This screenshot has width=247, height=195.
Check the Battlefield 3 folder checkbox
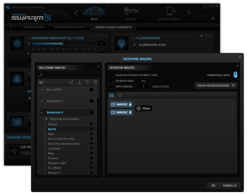91,101
